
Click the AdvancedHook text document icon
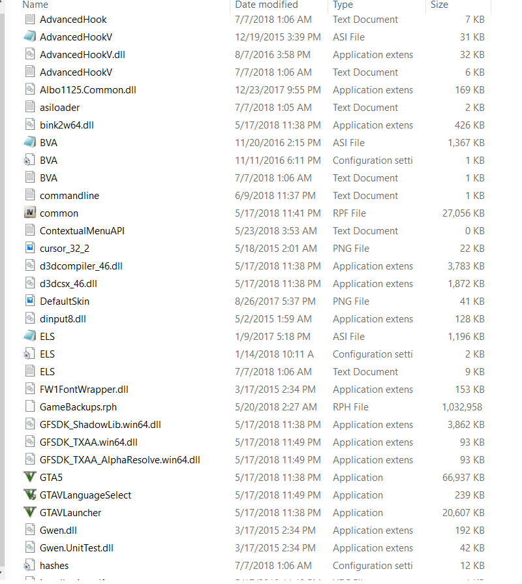click(30, 20)
